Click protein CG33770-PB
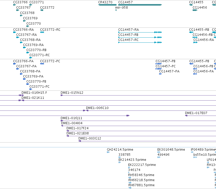Screen dimensions: 216x189 tap(36, 82)
